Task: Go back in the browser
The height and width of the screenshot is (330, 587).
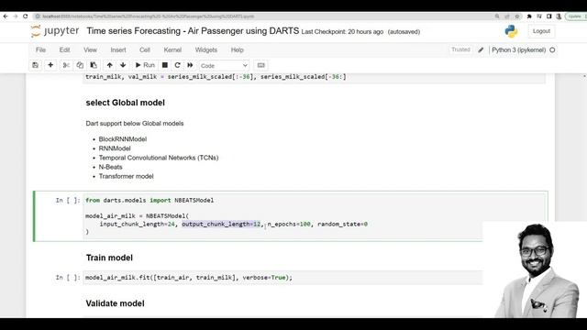Action: pyautogui.click(x=6, y=16)
